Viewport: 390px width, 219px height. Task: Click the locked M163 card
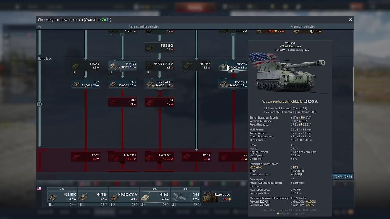(x=197, y=157)
